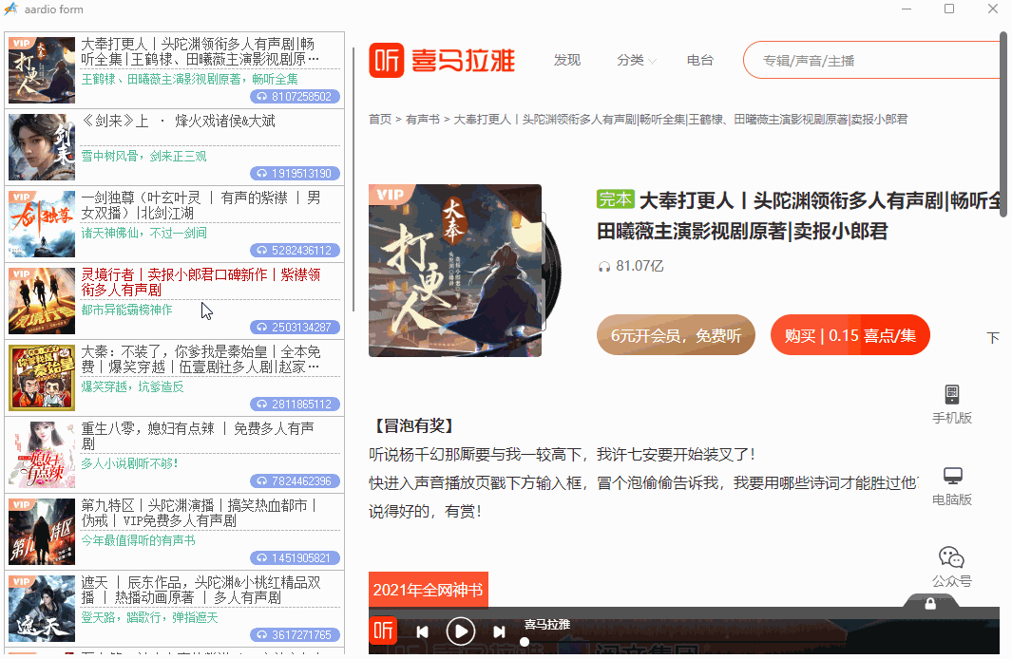Click the web page vertical scrollbar thumb
The height and width of the screenshot is (659, 1012).
[1003, 124]
